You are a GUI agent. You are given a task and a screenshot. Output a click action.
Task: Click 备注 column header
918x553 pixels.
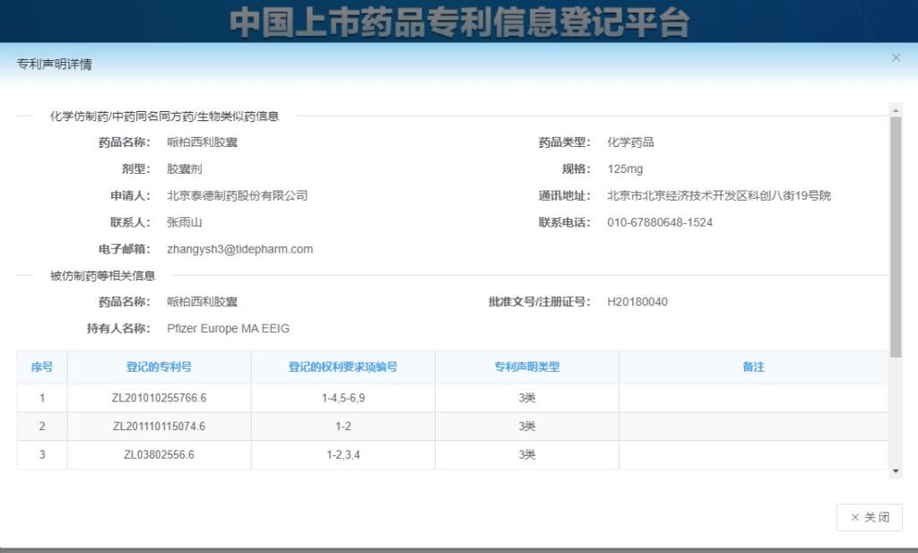pos(753,367)
